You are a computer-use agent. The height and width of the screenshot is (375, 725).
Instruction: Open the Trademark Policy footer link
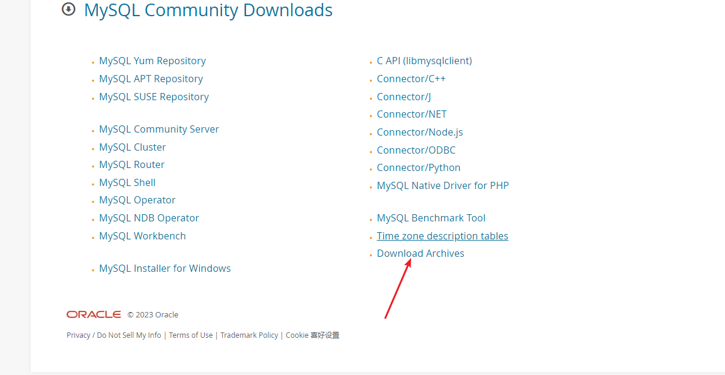pyautogui.click(x=249, y=335)
